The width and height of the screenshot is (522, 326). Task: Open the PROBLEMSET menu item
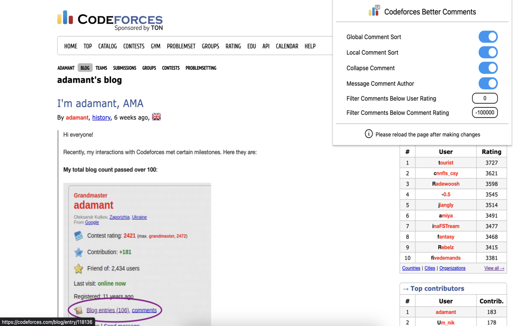click(181, 46)
